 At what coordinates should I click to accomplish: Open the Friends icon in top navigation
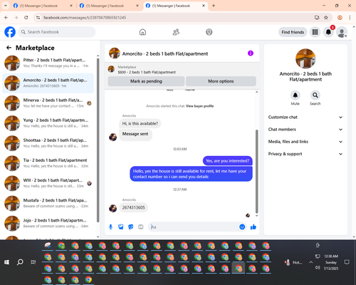click(x=176, y=32)
